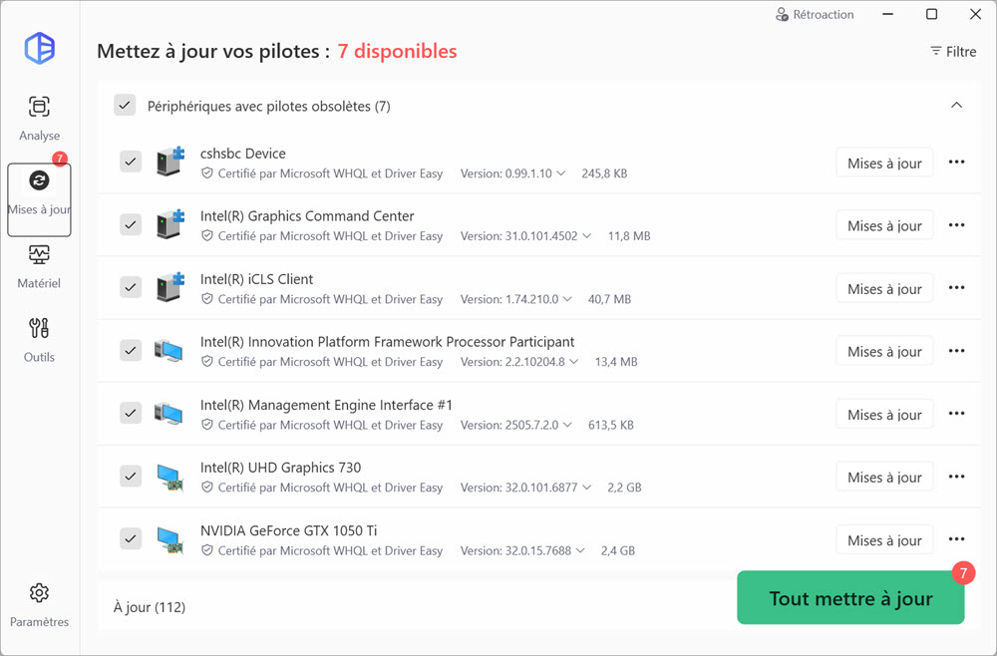
Task: Click the NVIDIA GeForce GTX 1050 Ti icon
Action: click(169, 540)
